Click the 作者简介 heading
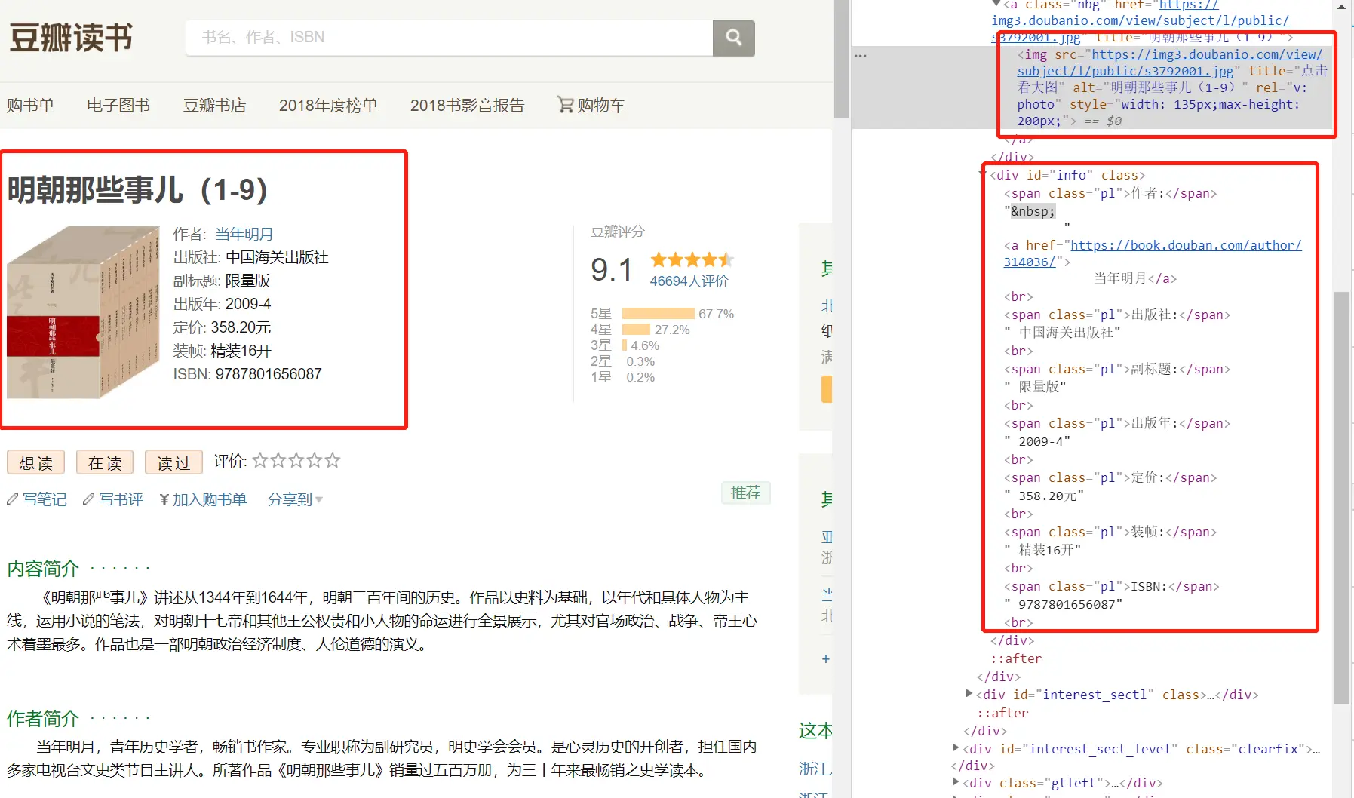The width and height of the screenshot is (1354, 798). pyautogui.click(x=43, y=718)
